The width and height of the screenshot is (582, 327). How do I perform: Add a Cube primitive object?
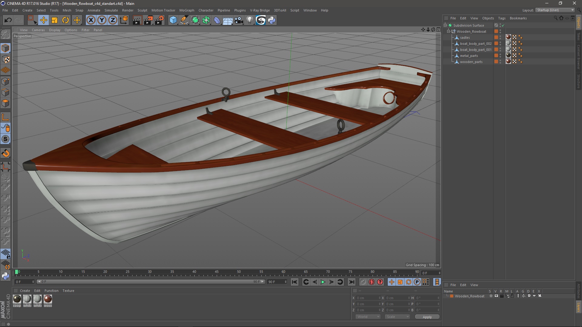click(x=173, y=20)
